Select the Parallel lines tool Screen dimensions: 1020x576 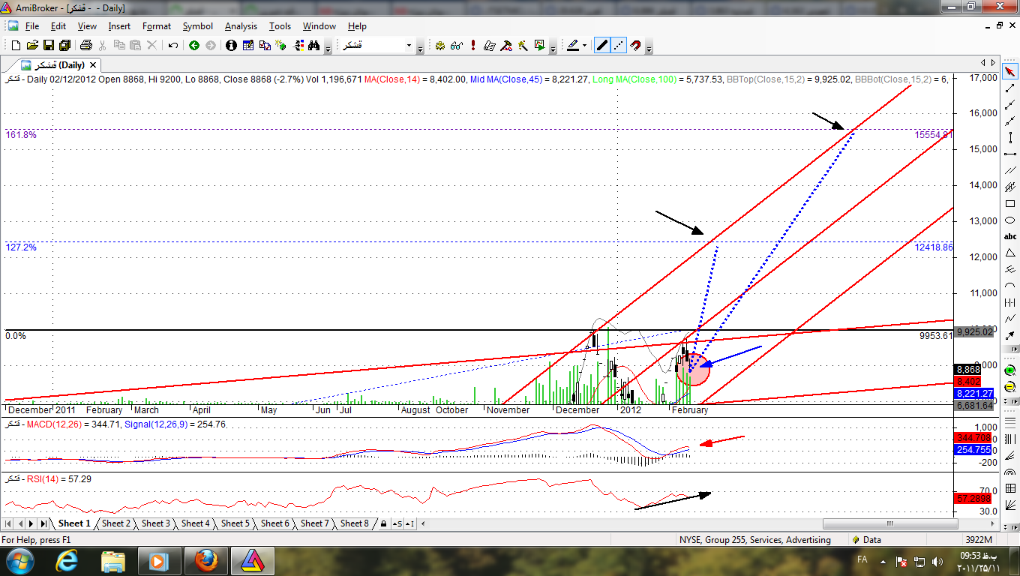(1009, 171)
